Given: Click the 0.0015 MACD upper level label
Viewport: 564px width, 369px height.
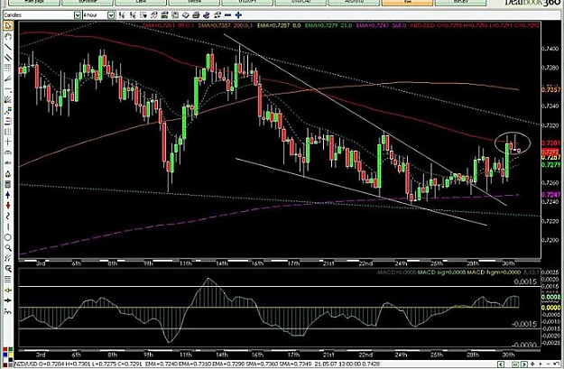Looking at the screenshot, I should 525,281.
